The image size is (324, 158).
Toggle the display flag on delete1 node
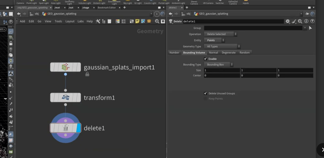(78, 128)
